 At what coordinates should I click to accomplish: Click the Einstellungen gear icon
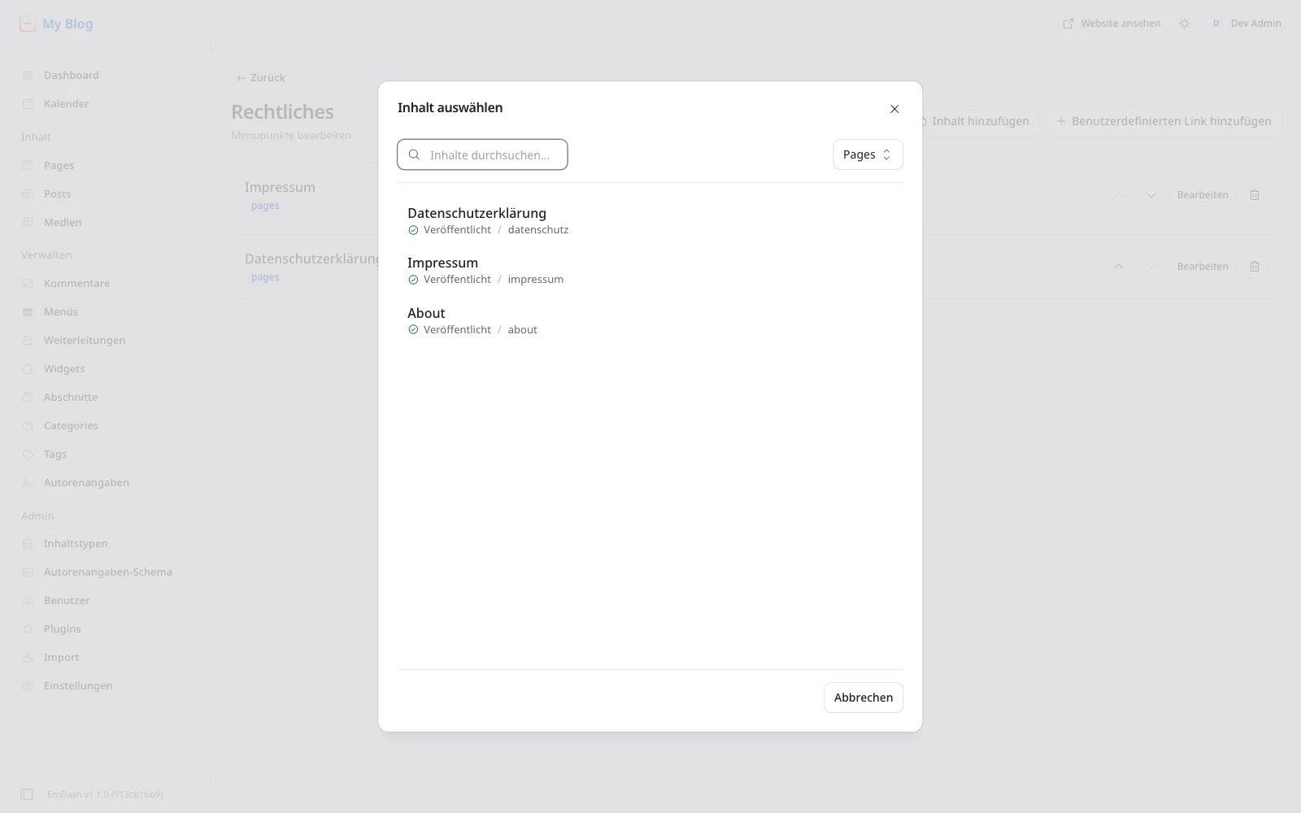[x=28, y=685]
